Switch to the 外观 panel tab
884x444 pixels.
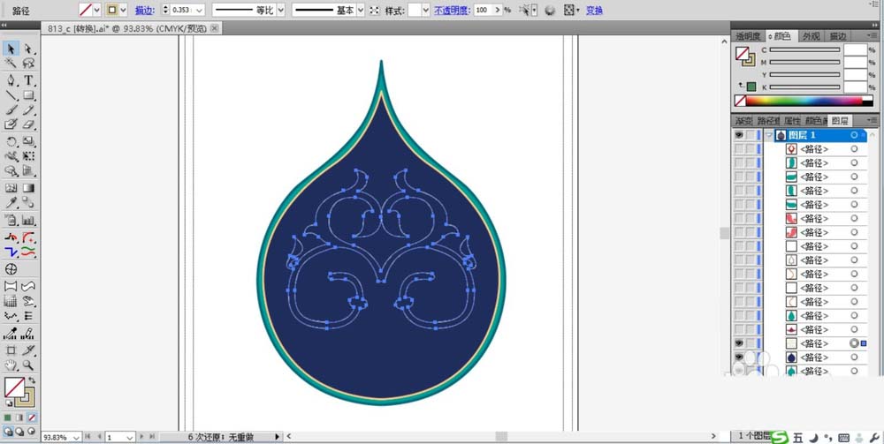click(812, 36)
